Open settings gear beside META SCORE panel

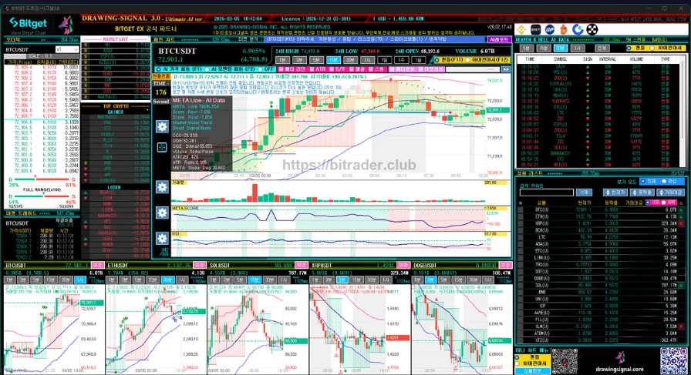(x=162, y=213)
